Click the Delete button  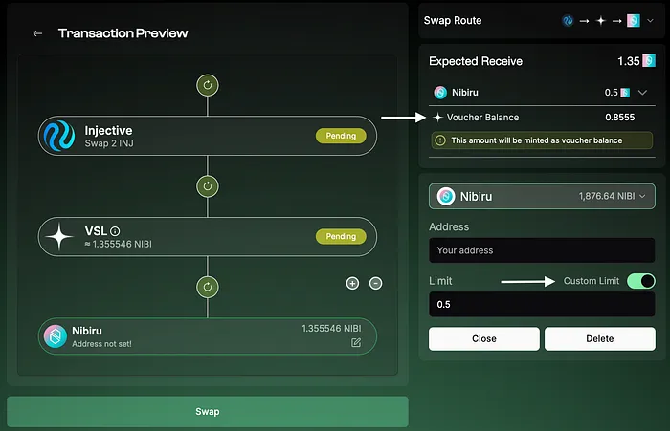click(x=600, y=339)
